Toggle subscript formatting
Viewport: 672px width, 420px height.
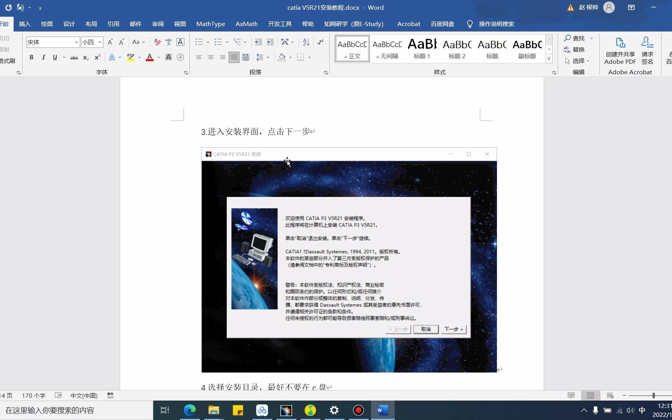click(x=86, y=57)
